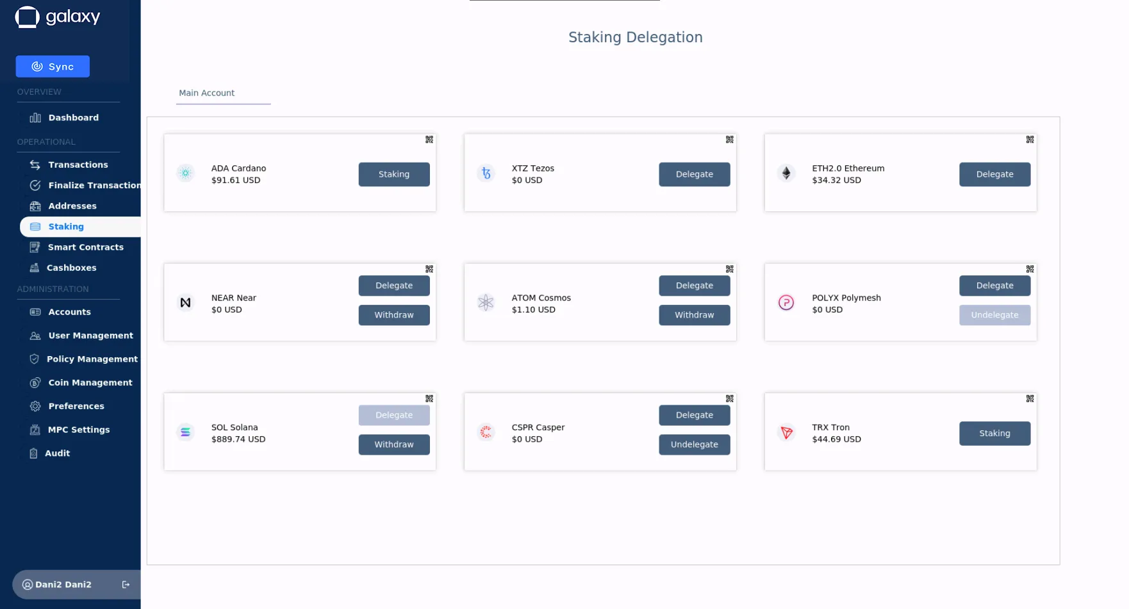Click Delegate button for ATOM Cosmos
Image resolution: width=1129 pixels, height=609 pixels.
click(x=695, y=286)
